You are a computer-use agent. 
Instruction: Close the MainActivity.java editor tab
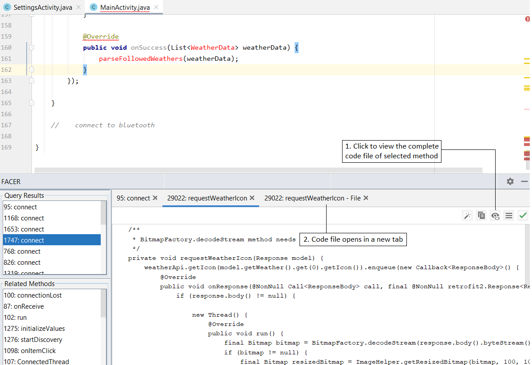click(156, 7)
